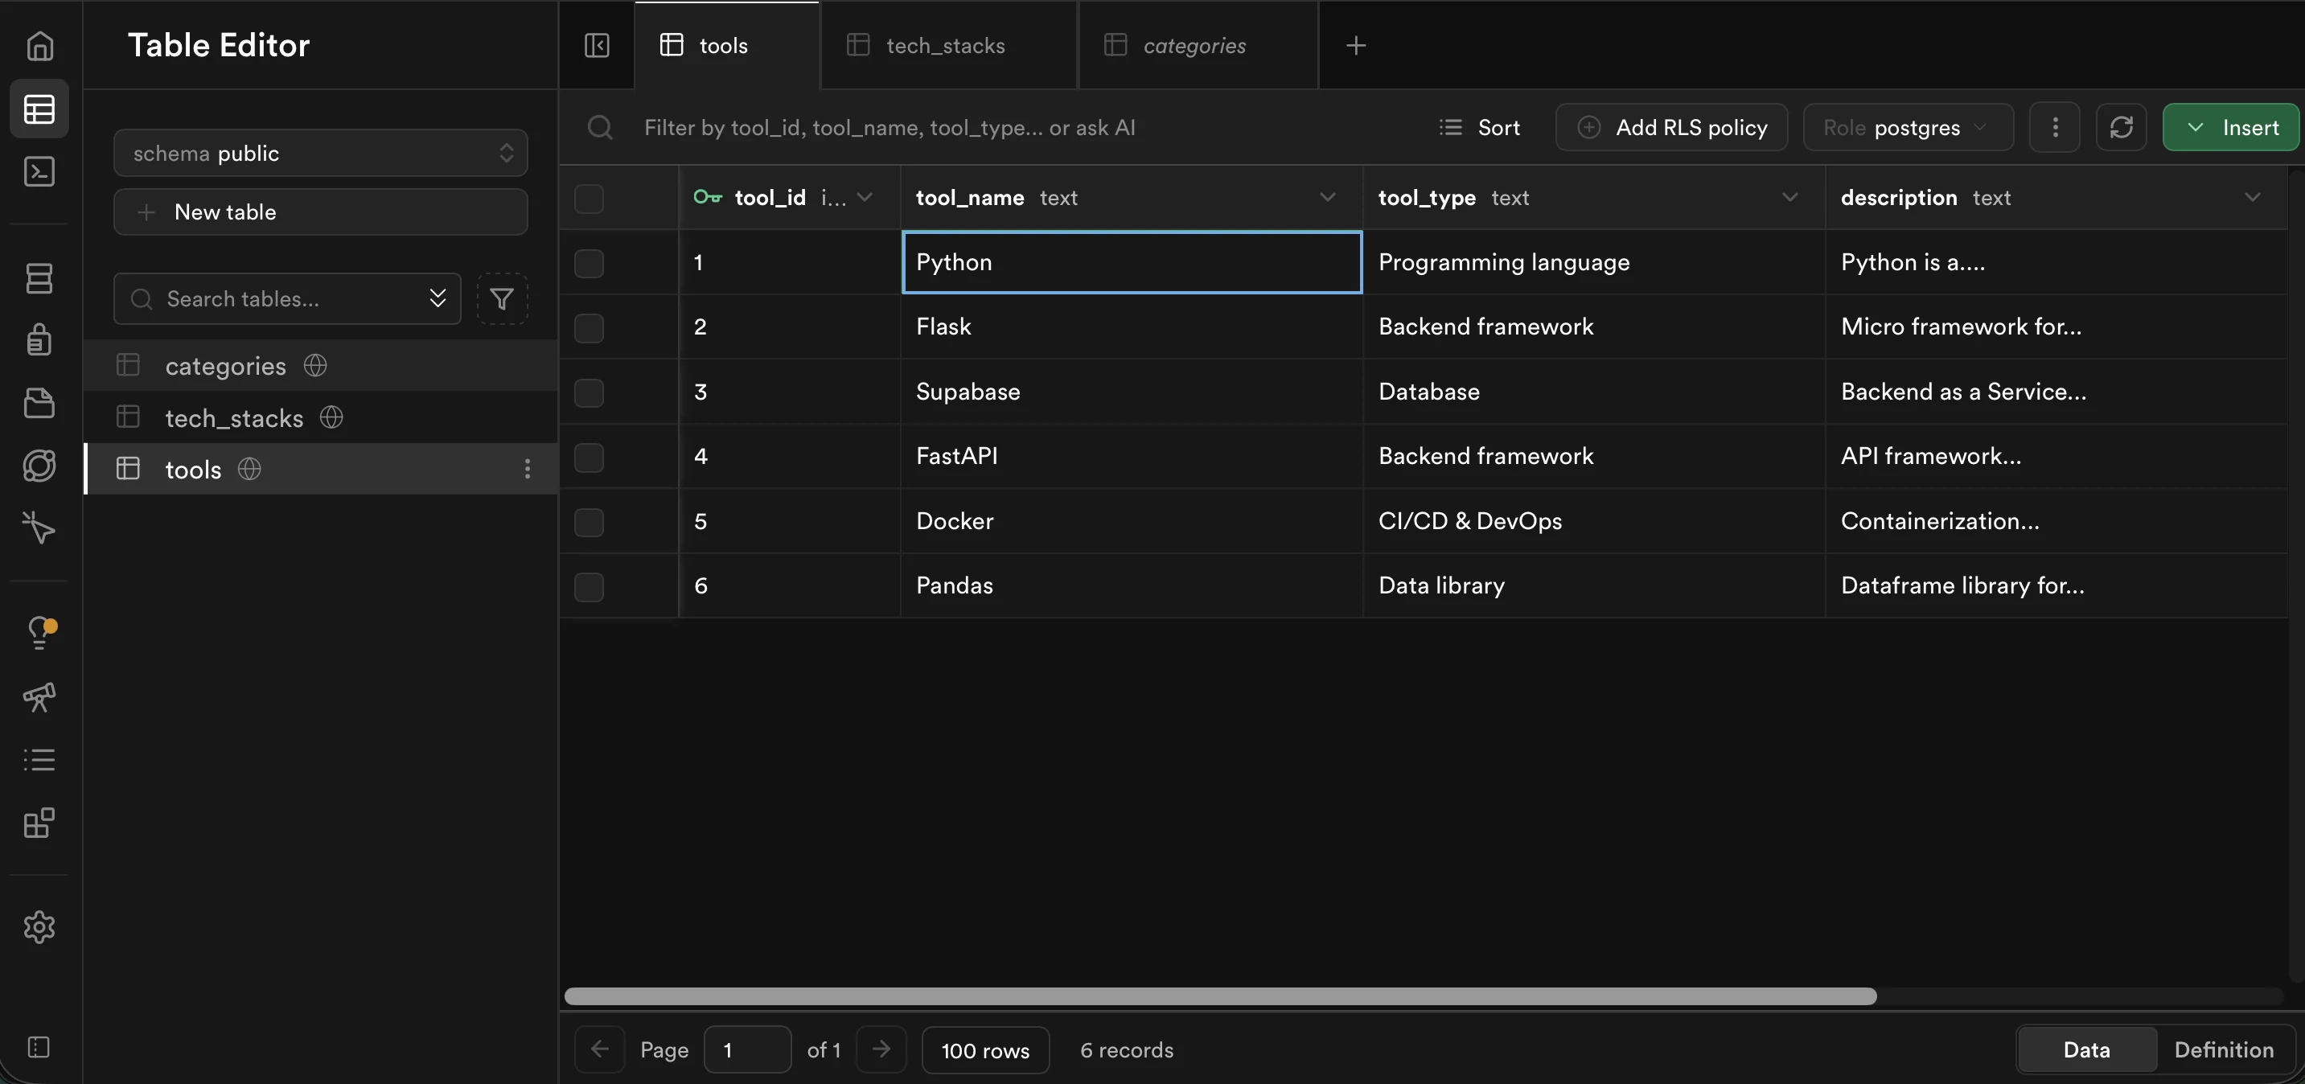Viewport: 2305px width, 1084px height.
Task: Select all rows with header checkbox
Action: 589,198
